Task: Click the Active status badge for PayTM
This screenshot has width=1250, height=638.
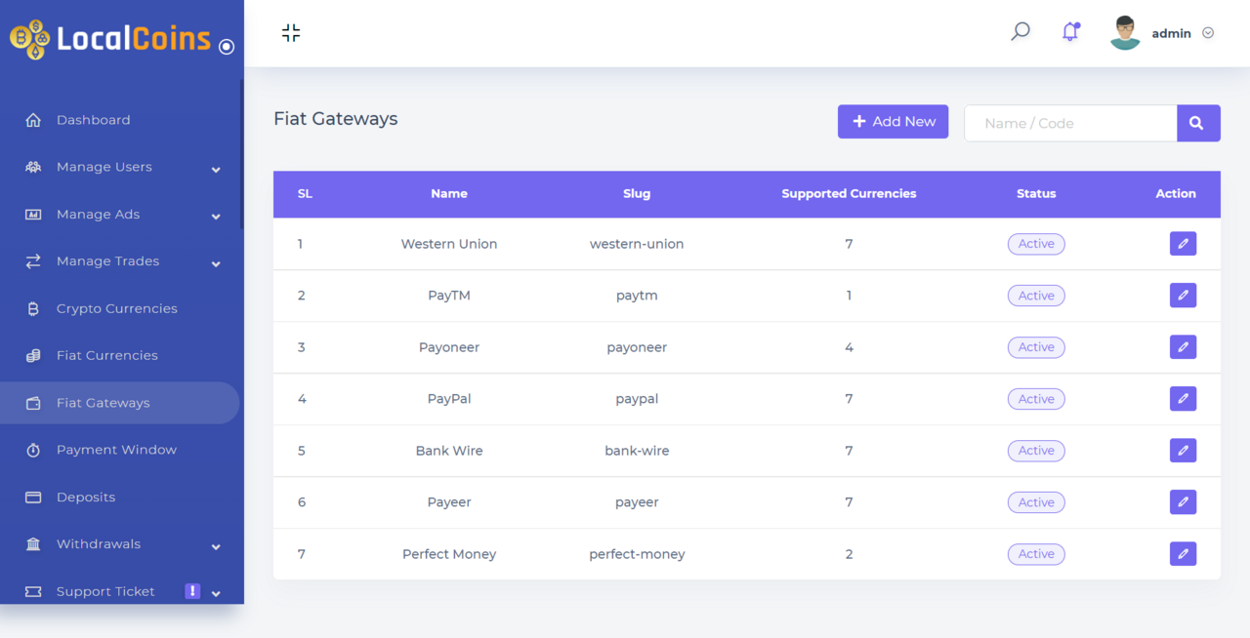Action: pos(1036,296)
